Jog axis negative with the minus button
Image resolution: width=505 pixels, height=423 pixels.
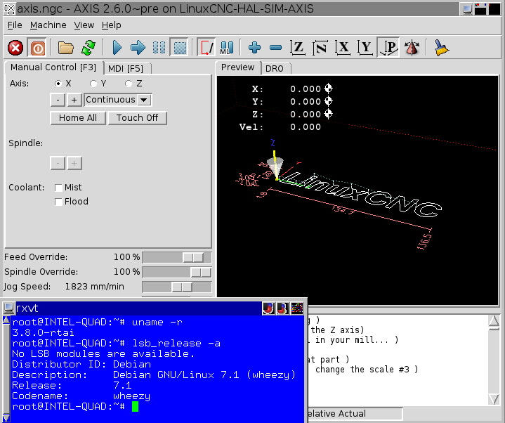(58, 100)
